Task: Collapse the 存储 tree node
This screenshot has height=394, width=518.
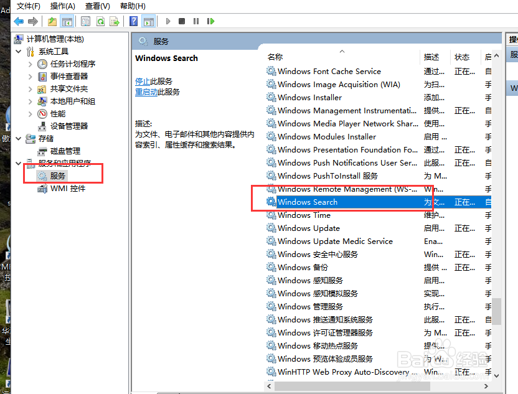Action: 19,139
